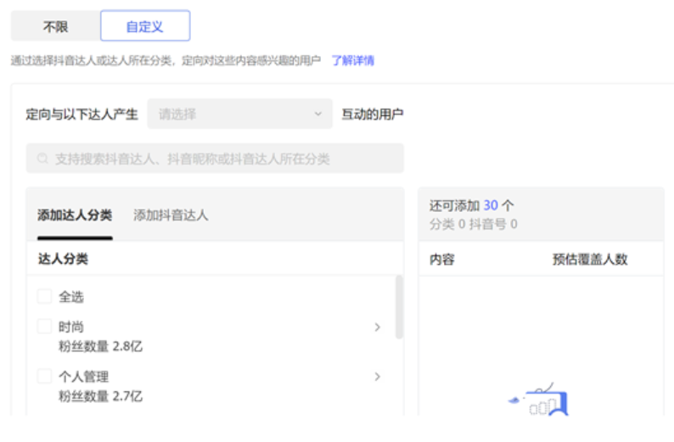Click the 预估覆盖人数 column header
This screenshot has height=442, width=674.
pos(590,259)
